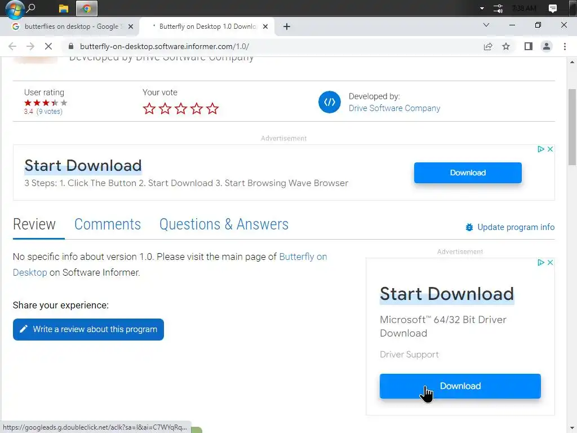This screenshot has height=433, width=577.
Task: View site security lock info
Action: (x=71, y=46)
